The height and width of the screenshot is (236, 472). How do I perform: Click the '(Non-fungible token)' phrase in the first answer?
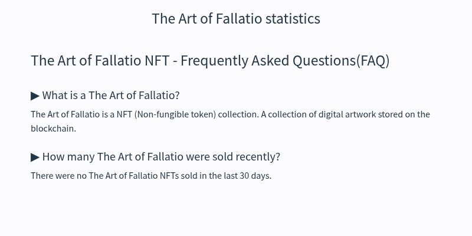(175, 114)
